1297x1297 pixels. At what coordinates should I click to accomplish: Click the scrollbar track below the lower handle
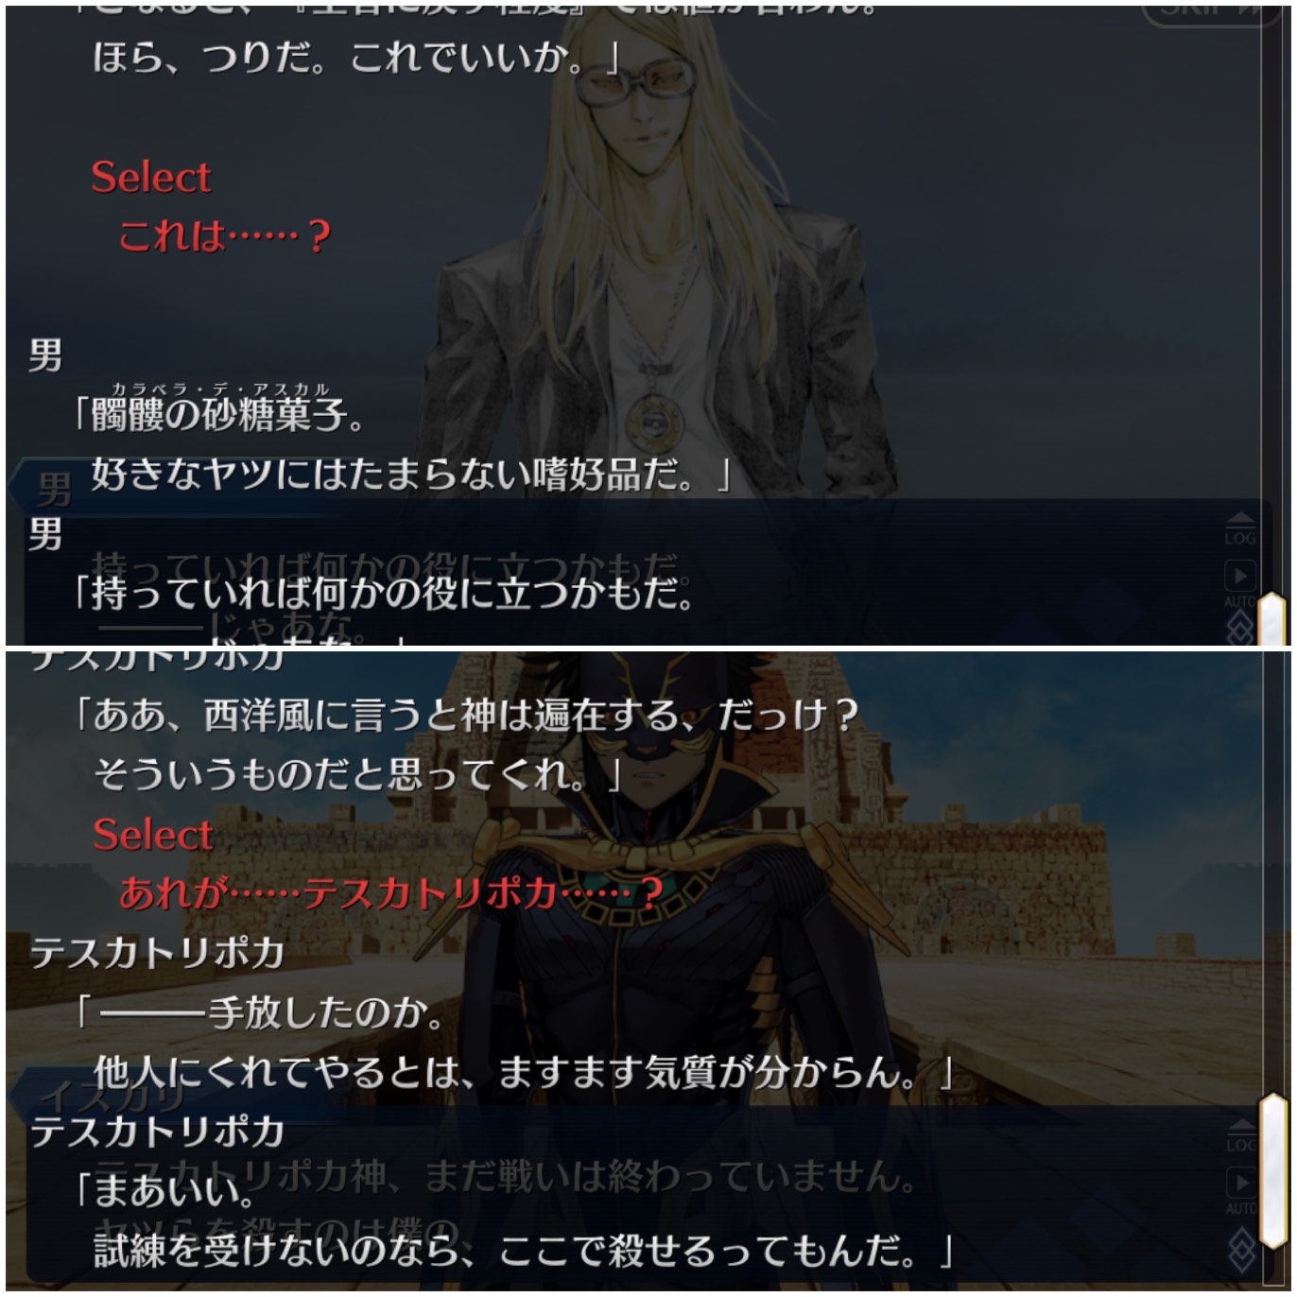point(1272,1270)
